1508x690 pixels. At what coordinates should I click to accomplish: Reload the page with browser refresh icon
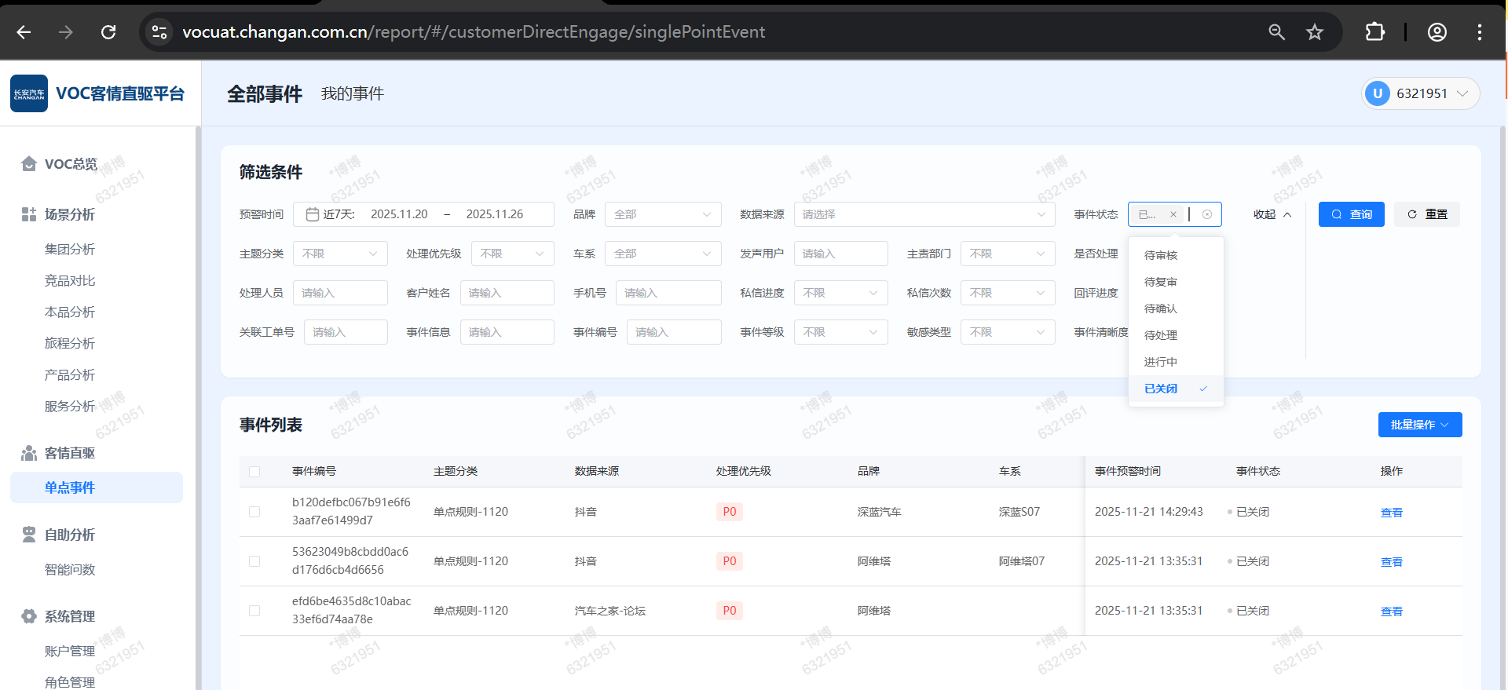(108, 32)
